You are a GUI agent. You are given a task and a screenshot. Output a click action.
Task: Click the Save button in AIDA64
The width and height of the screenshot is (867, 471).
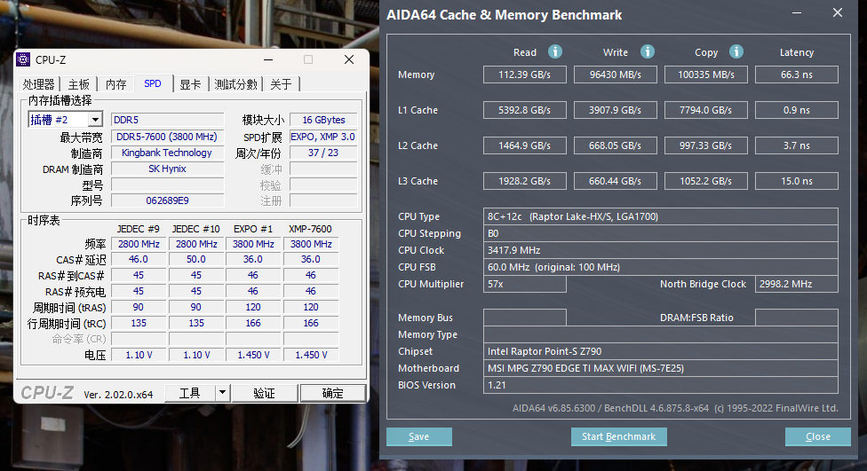click(419, 436)
